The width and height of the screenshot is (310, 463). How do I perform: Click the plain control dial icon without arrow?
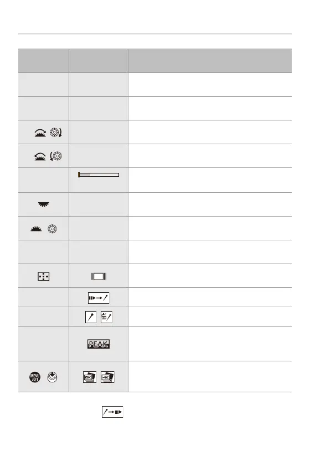pyautogui.click(x=53, y=229)
